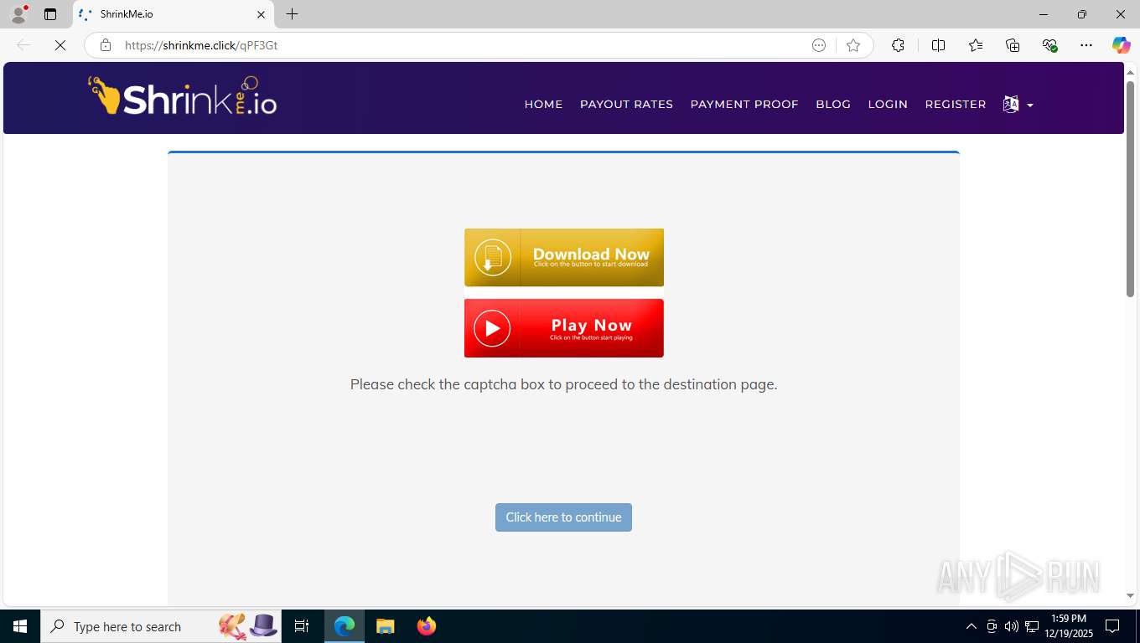Open File Explorer from taskbar
1140x643 pixels.
pyautogui.click(x=385, y=626)
